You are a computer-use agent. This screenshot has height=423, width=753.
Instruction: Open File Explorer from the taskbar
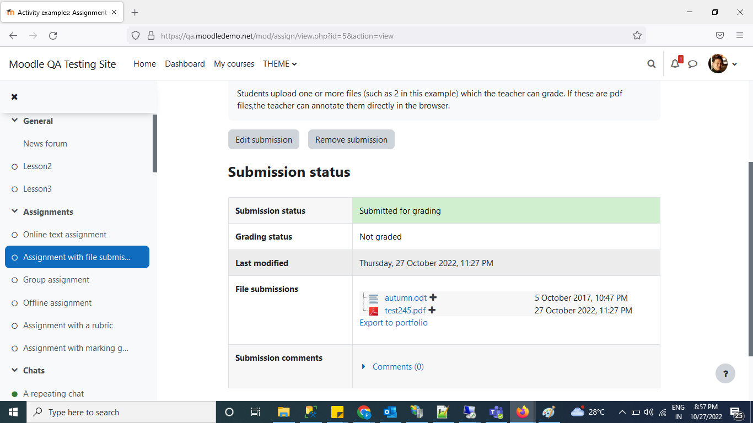283,412
